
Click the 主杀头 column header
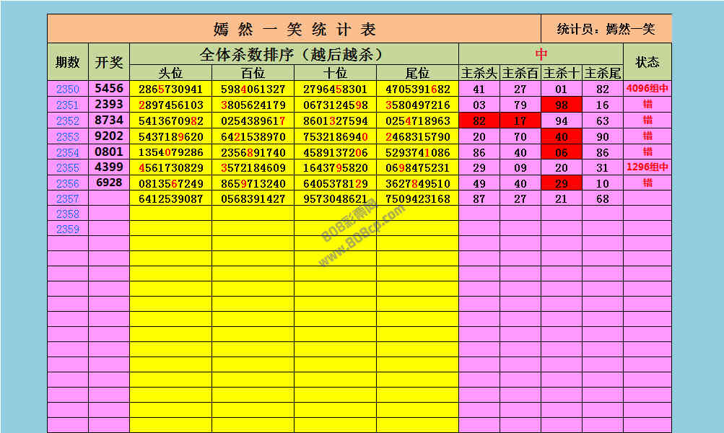point(479,73)
